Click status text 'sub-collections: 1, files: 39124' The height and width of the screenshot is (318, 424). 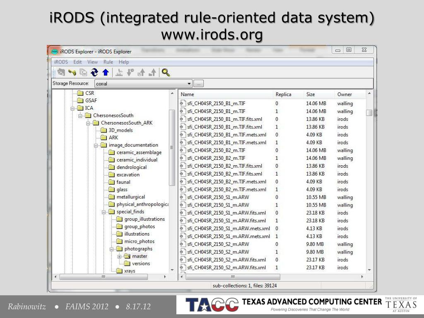[x=245, y=286]
